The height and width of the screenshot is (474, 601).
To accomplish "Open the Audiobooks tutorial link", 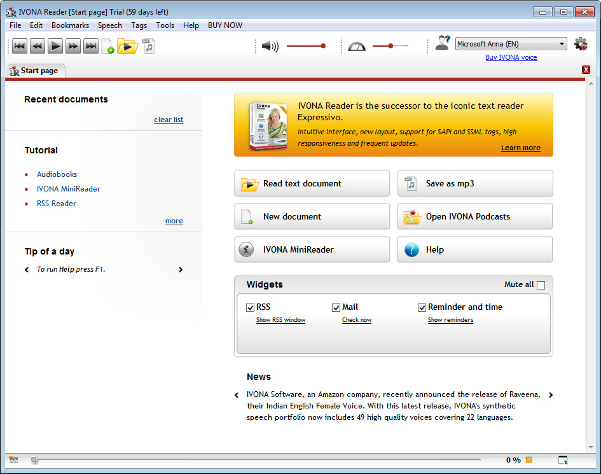I will [x=57, y=174].
